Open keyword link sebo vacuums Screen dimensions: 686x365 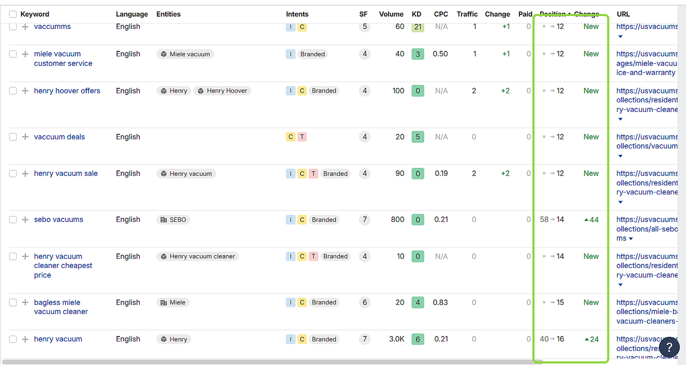(x=59, y=220)
